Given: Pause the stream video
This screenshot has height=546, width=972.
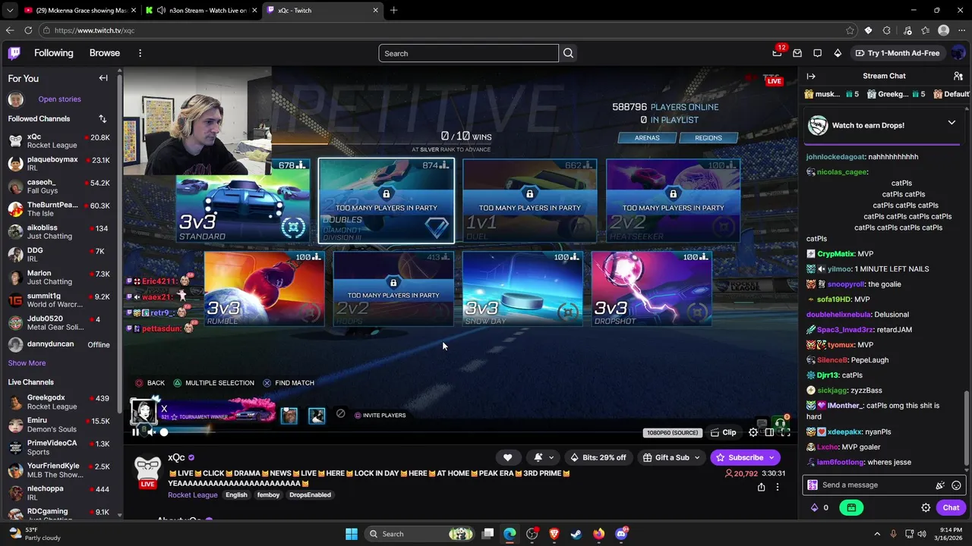Looking at the screenshot, I should pyautogui.click(x=135, y=432).
